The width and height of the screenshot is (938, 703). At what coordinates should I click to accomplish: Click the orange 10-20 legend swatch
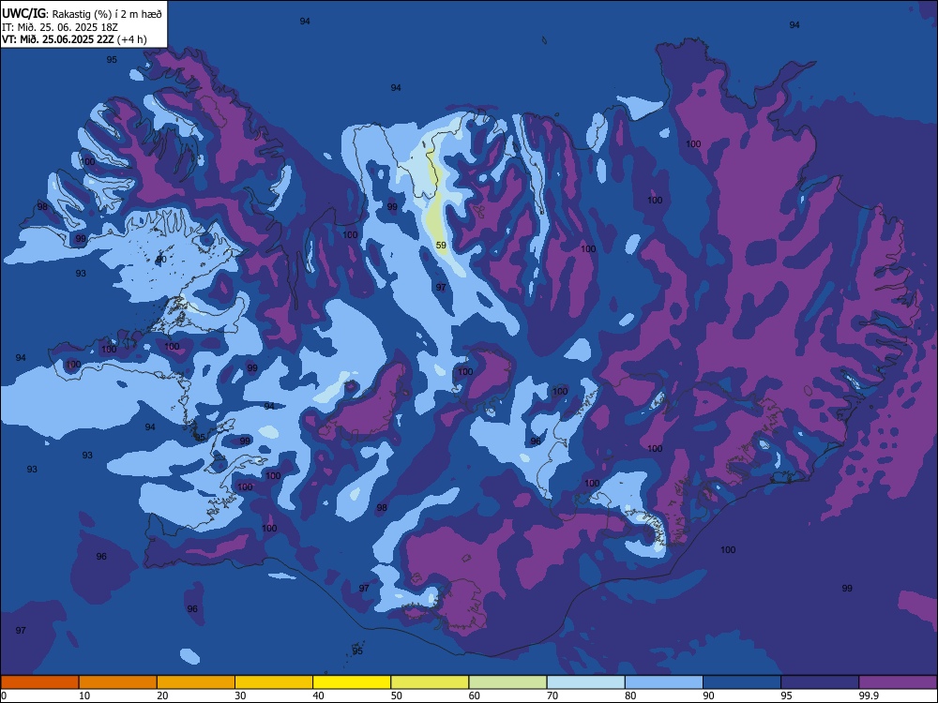pos(118,682)
